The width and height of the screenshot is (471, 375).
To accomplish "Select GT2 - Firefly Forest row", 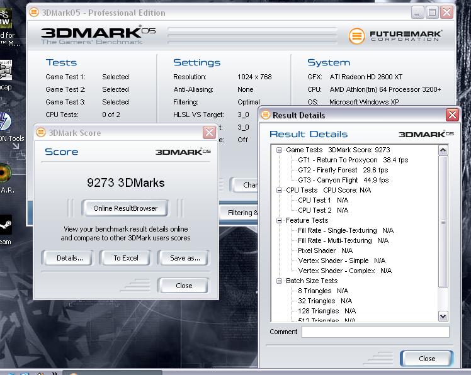I will coord(343,170).
